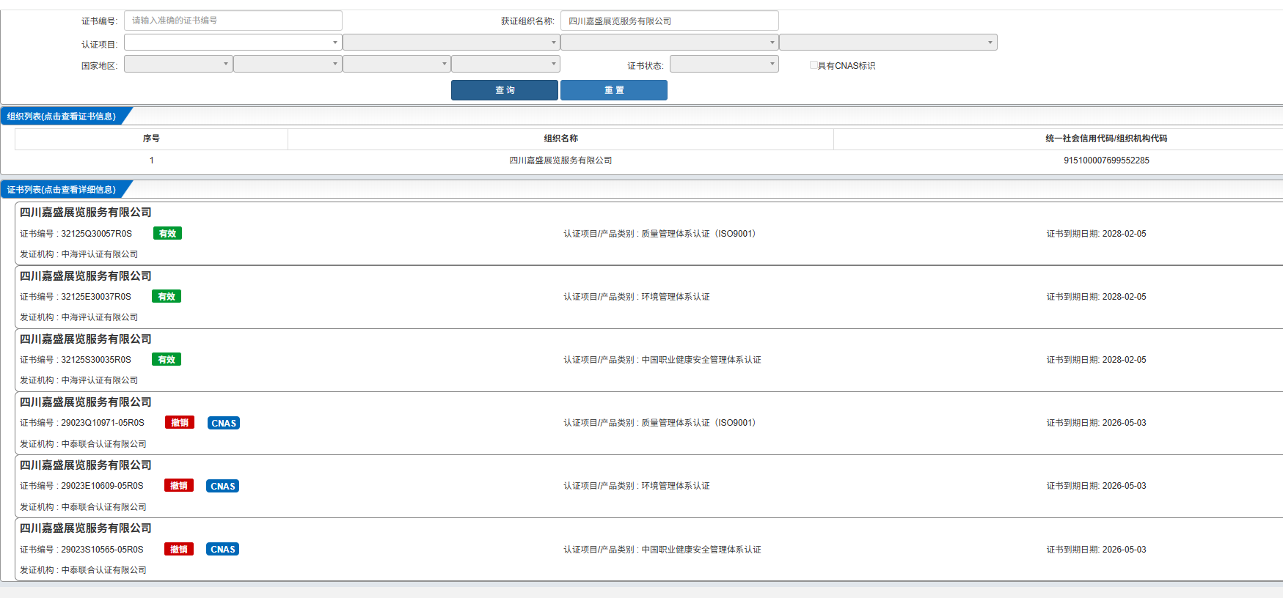Open the second 国家地区 dropdown

coord(288,64)
